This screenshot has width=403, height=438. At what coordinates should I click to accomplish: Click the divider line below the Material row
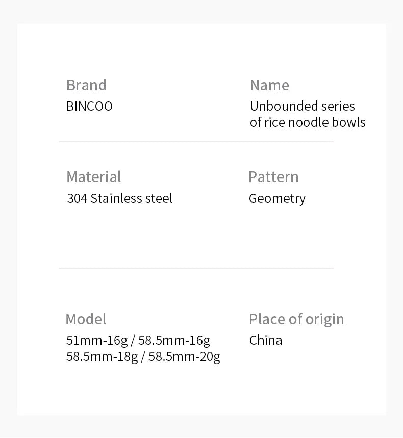tap(196, 268)
